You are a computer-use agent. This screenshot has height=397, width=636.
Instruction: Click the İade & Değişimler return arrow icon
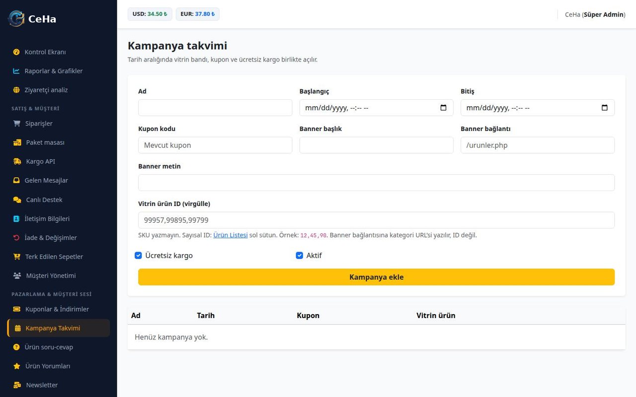[x=16, y=238]
